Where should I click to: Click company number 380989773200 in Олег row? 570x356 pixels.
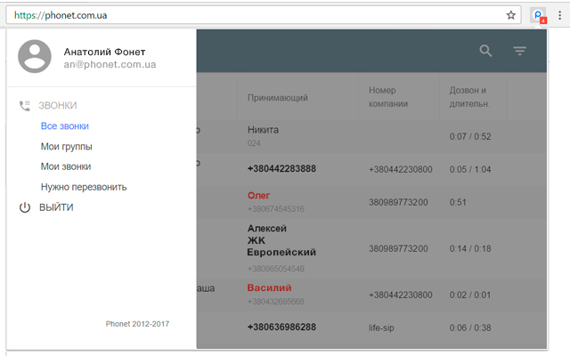click(x=398, y=202)
